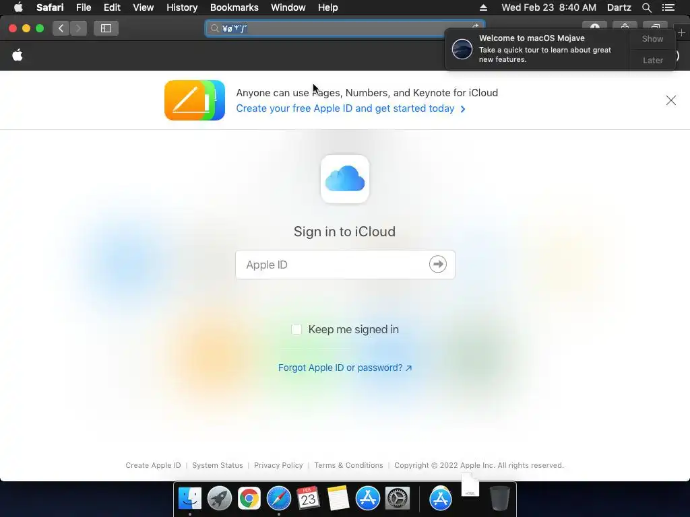The image size is (690, 517).
Task: Dismiss the iWork banner with X
Action: pos(670,101)
